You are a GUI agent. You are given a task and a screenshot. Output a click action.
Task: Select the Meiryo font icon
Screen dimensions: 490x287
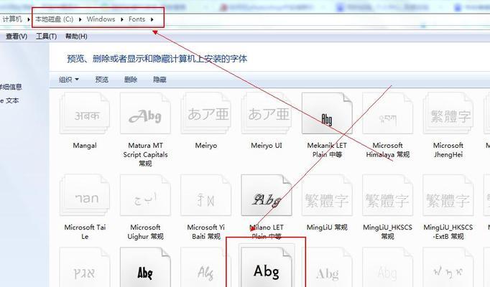pyautogui.click(x=206, y=115)
